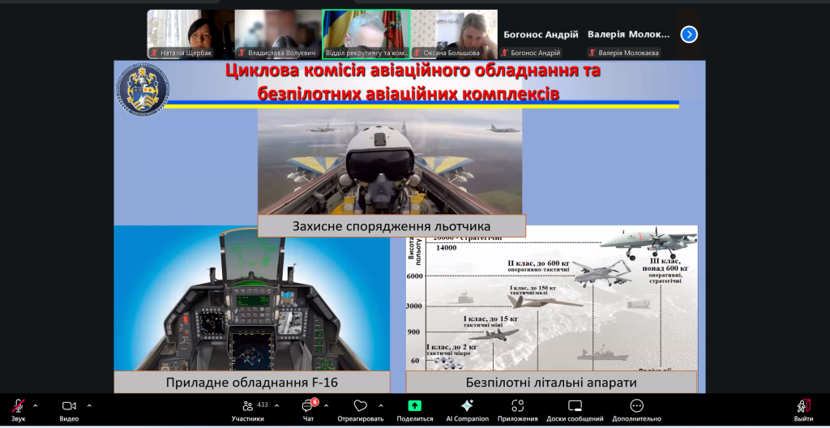Expand video options arrow beside Видео
Viewport: 830px width, 428px height.
point(89,405)
